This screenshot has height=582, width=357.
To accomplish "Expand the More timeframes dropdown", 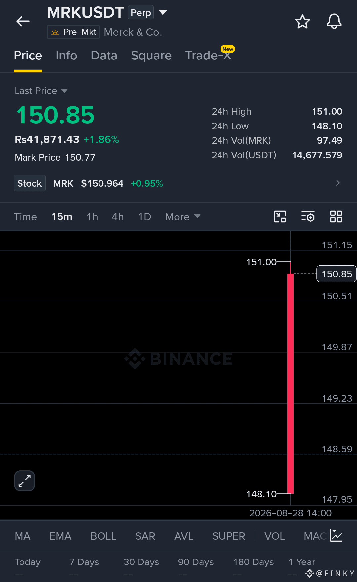I will (182, 217).
